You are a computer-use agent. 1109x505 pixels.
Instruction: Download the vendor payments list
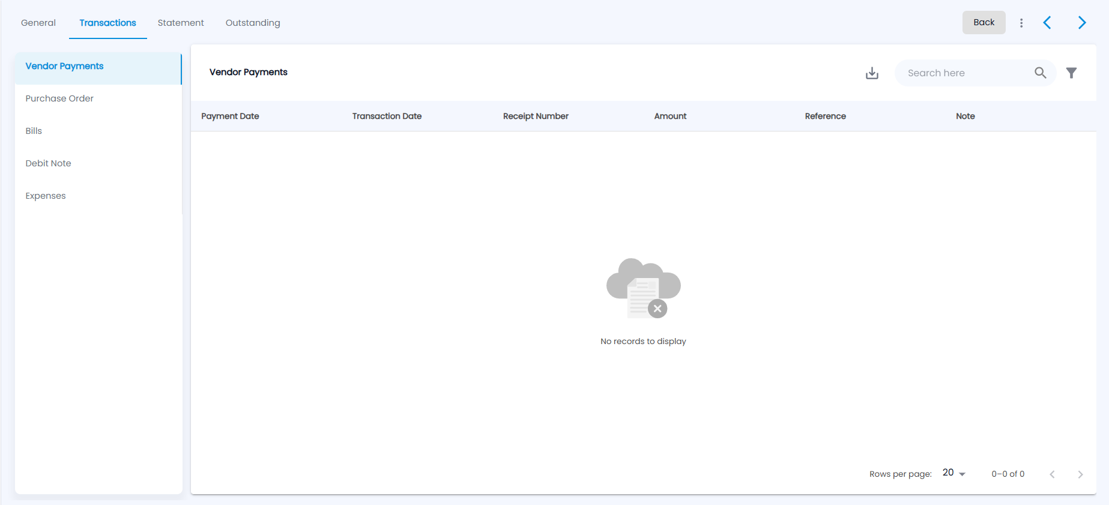(872, 73)
